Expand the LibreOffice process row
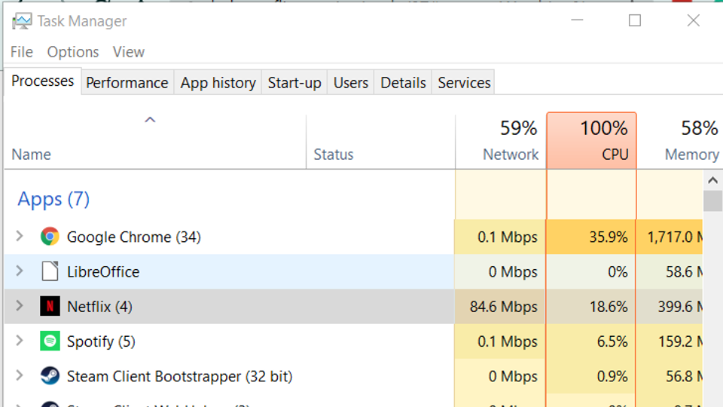723x407 pixels. click(x=20, y=271)
